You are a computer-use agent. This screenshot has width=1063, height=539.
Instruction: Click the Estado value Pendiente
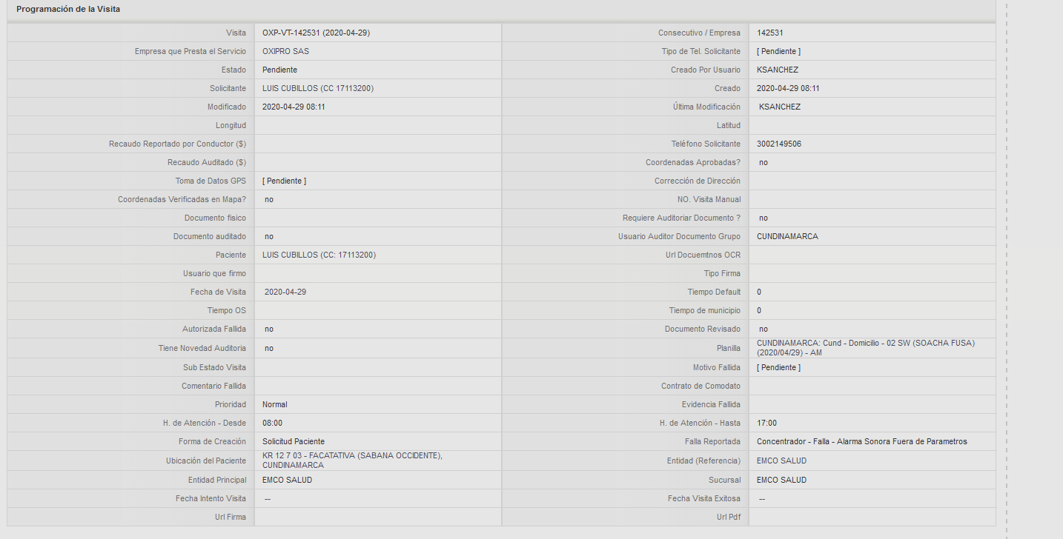(x=279, y=70)
